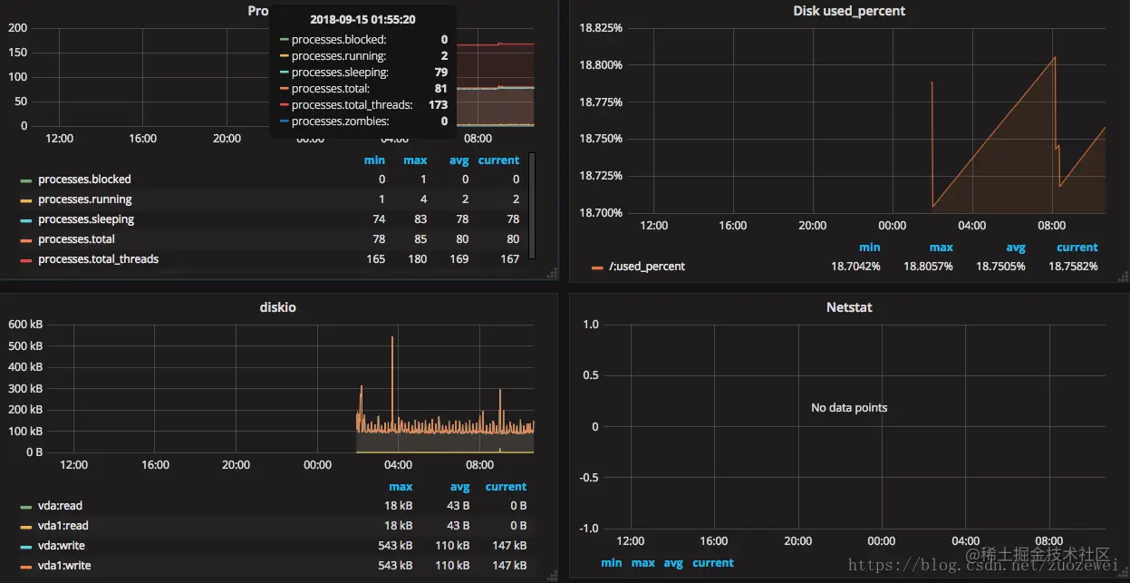Click the processes.total_threads legend color line
This screenshot has height=583, width=1130.
click(x=25, y=259)
